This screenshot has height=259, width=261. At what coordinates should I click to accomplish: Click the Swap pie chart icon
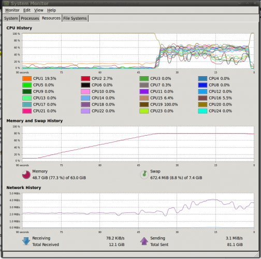click(144, 175)
